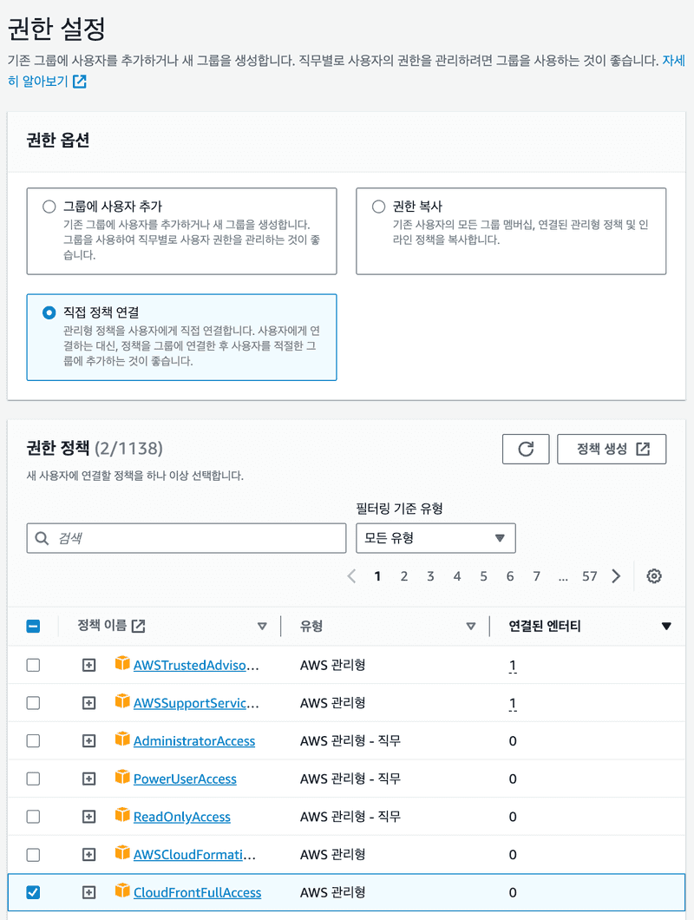Click the sort arrow in 유형 column
Viewport: 694px width, 920px height.
(x=471, y=626)
